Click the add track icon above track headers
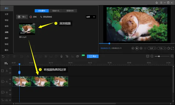The width and height of the screenshot is (175, 105). tap(6, 63)
